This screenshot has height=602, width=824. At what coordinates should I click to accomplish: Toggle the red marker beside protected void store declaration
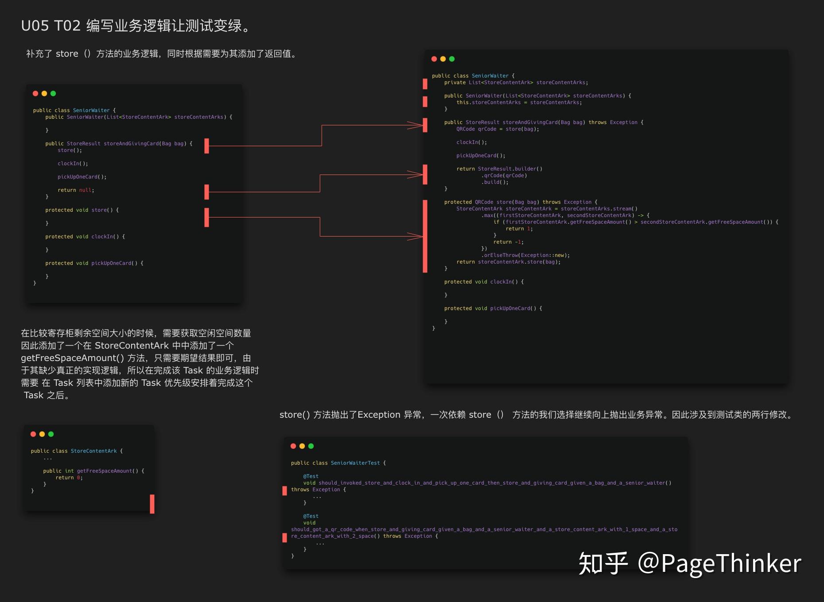[x=206, y=217]
